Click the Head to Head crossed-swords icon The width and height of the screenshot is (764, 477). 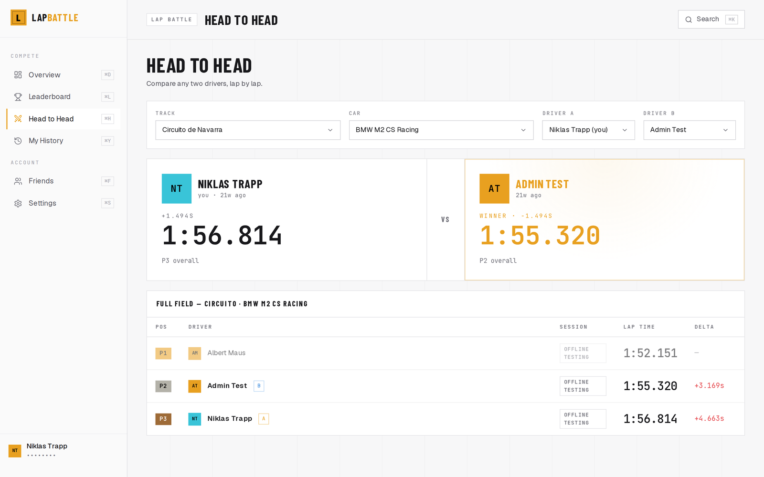(18, 119)
